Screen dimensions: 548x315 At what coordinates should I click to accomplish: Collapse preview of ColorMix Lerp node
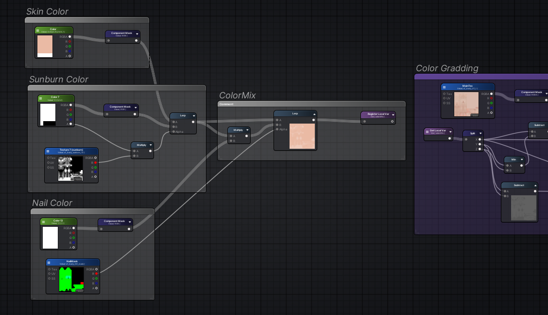[x=314, y=114]
